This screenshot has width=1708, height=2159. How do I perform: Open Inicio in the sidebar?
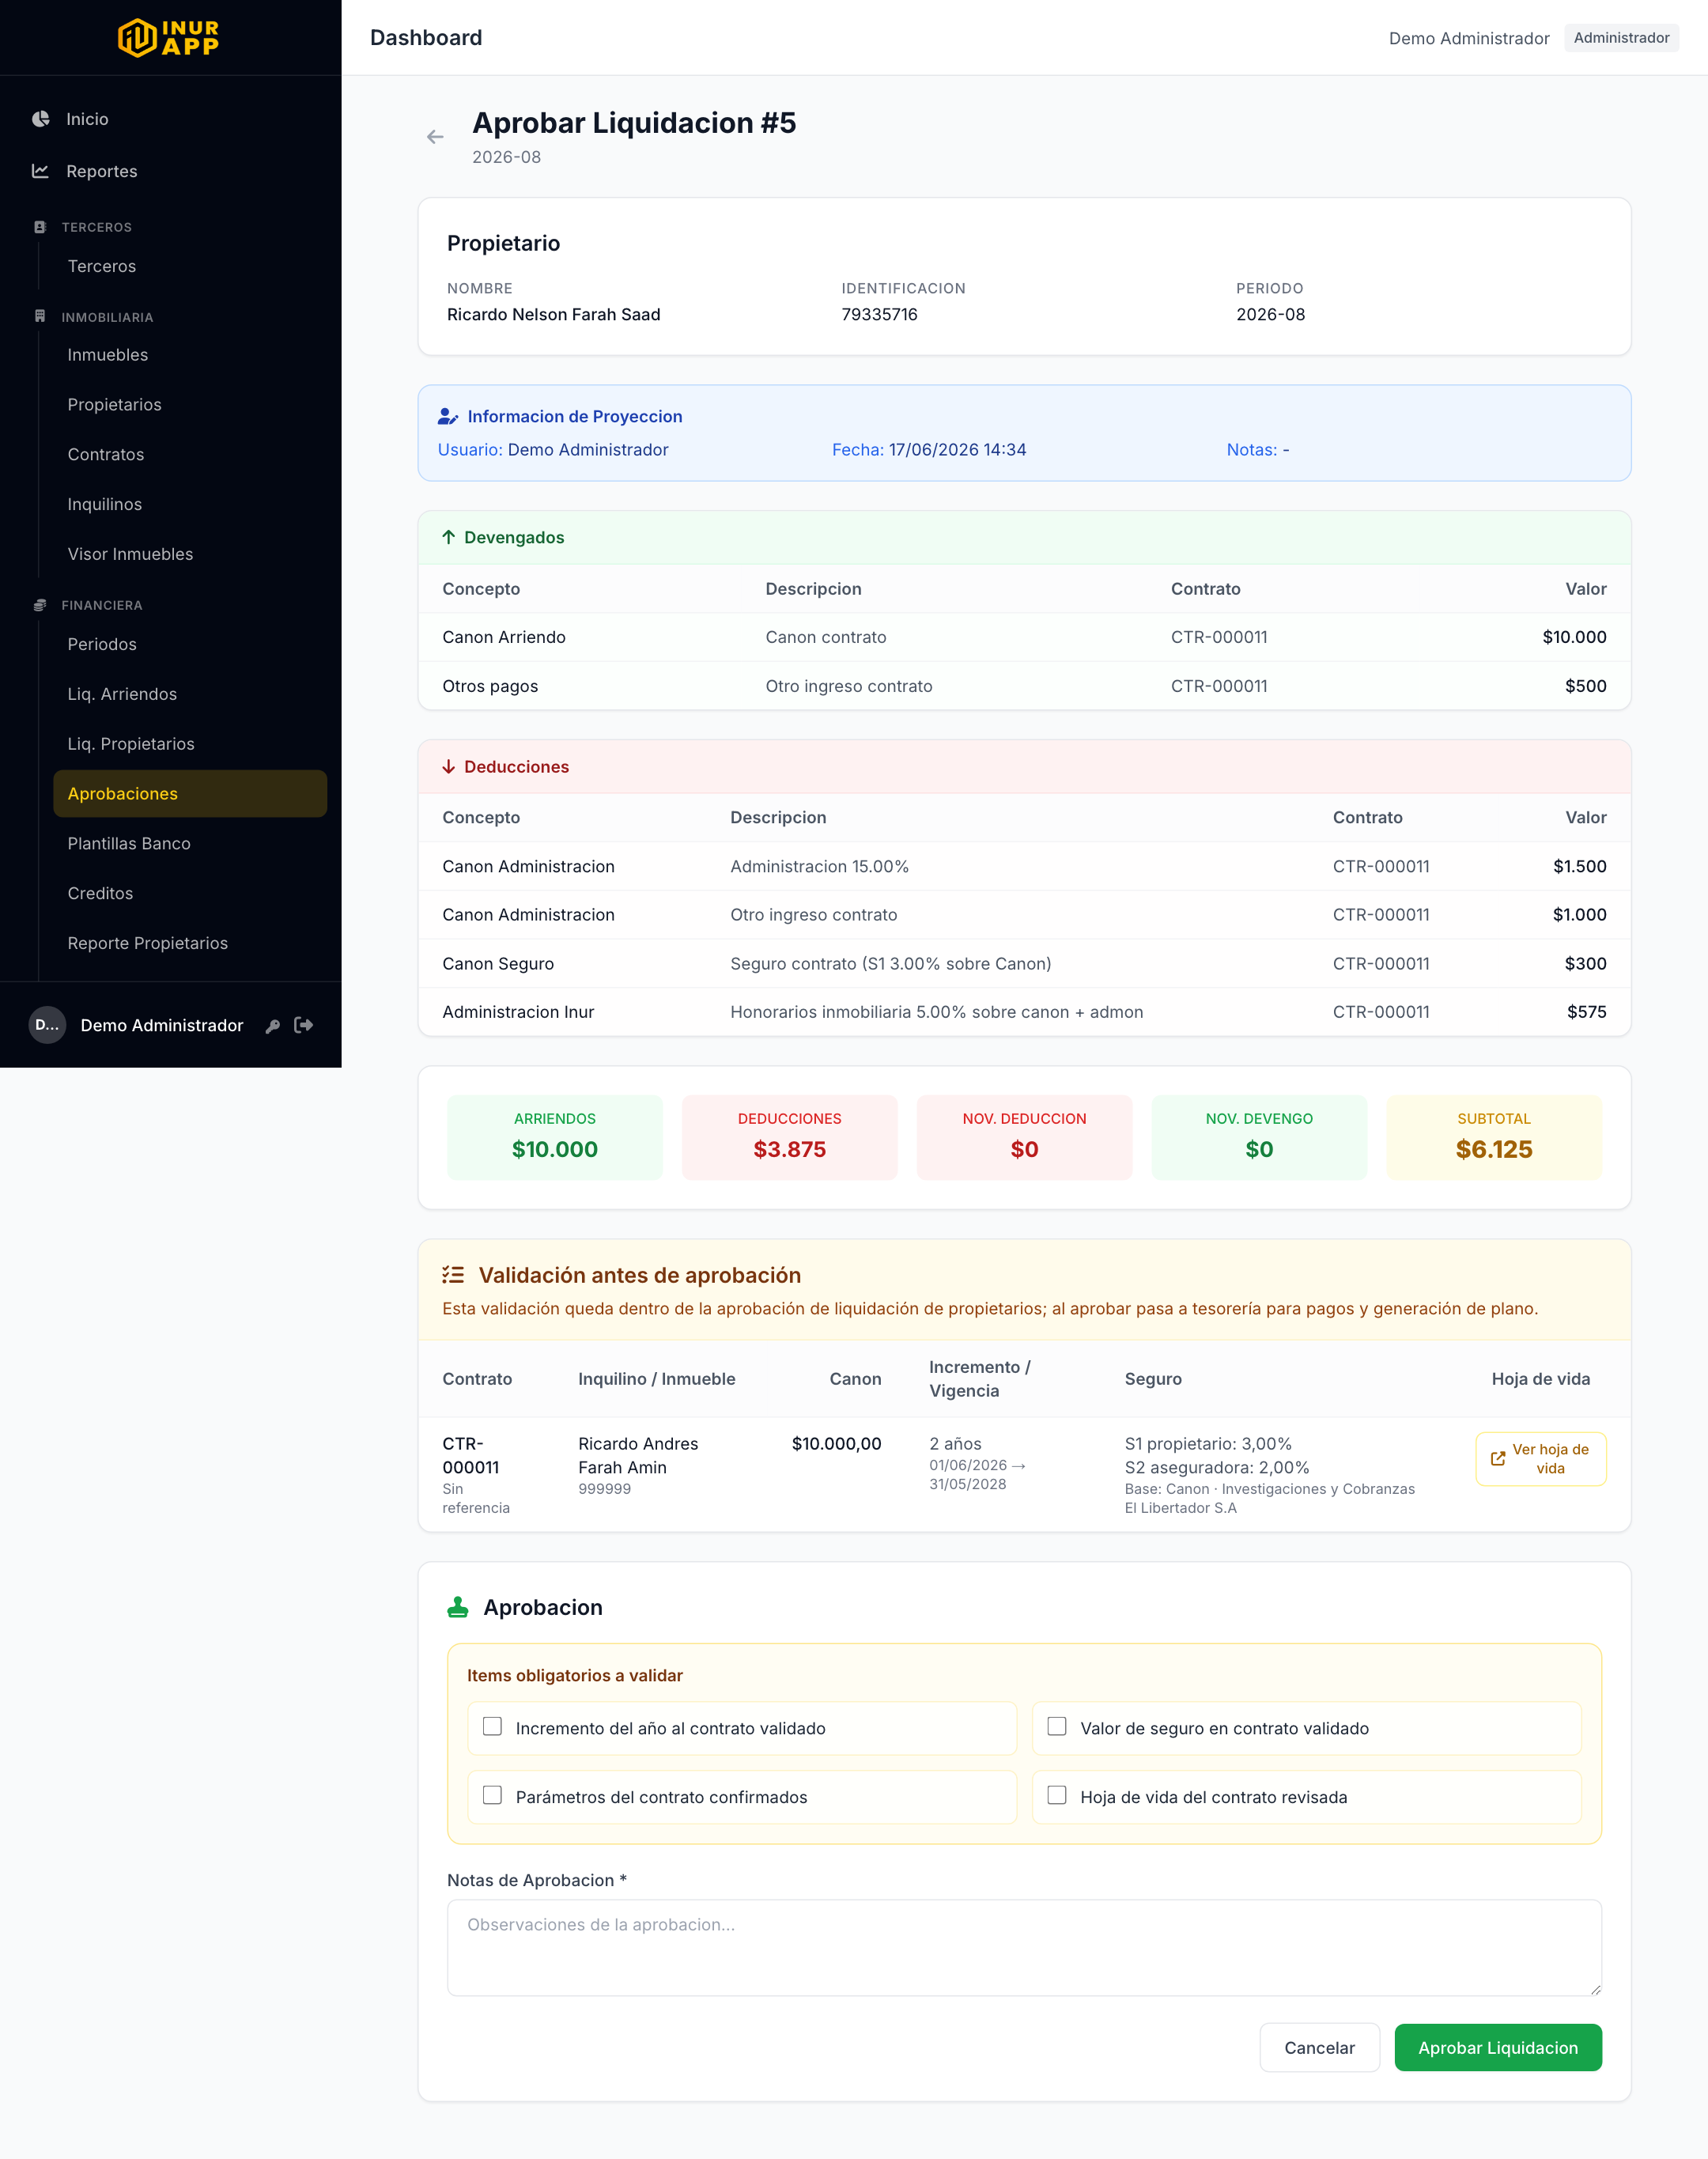pyautogui.click(x=170, y=119)
